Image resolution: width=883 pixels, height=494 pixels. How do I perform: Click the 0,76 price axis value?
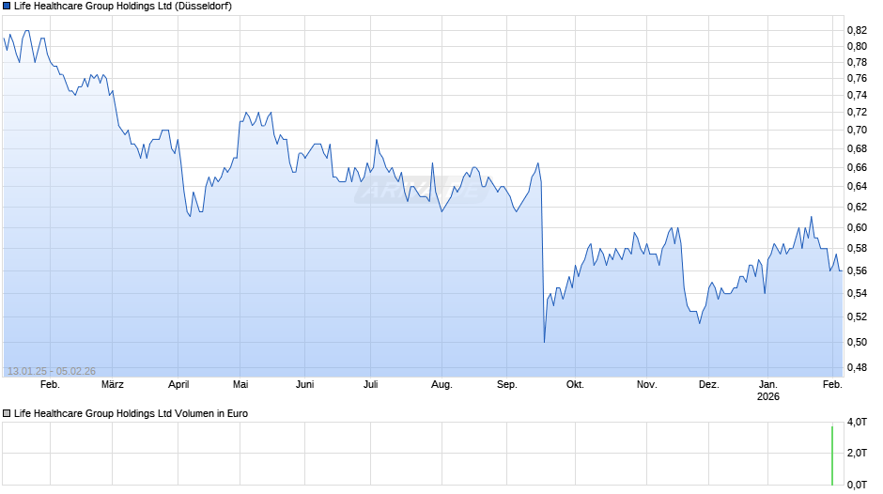pos(857,78)
